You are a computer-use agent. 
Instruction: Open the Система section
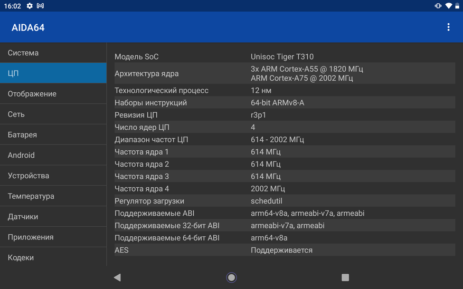click(x=53, y=53)
